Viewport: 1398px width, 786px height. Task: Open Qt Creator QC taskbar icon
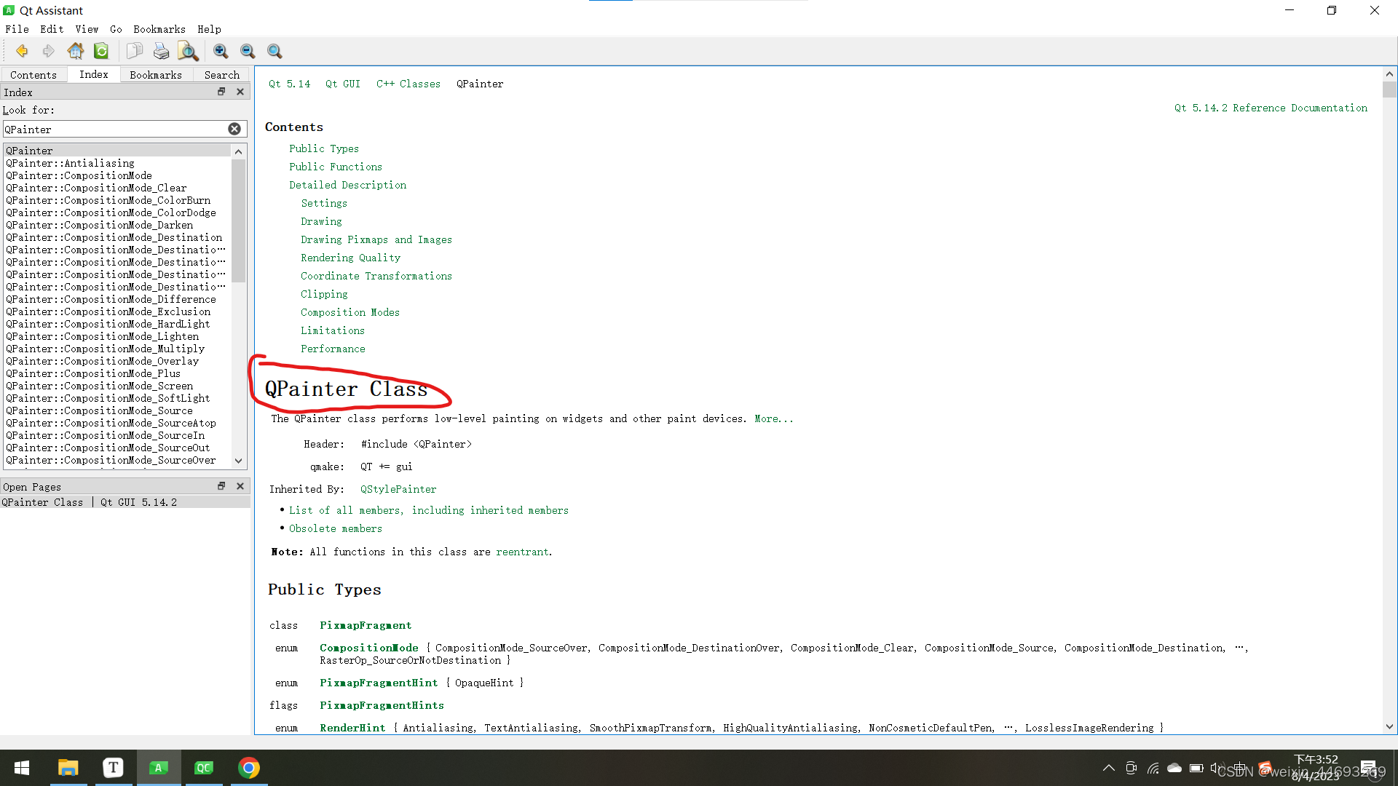(204, 768)
